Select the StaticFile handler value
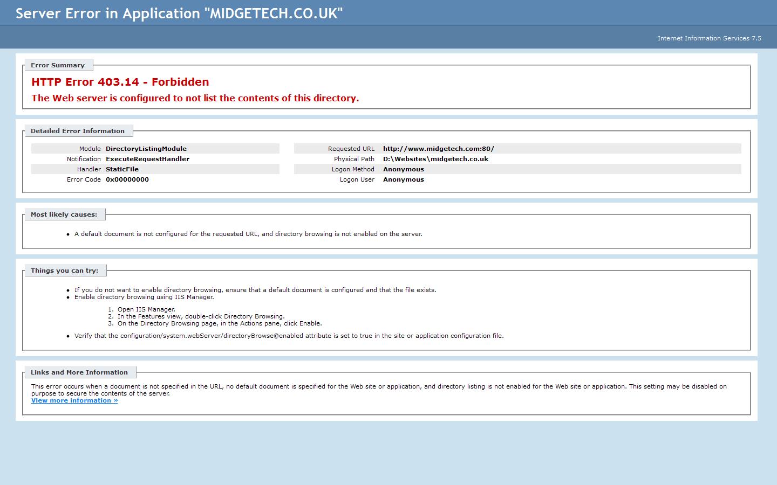Viewport: 777px width, 485px height. click(122, 169)
